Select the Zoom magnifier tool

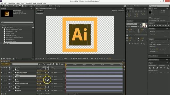8,6
